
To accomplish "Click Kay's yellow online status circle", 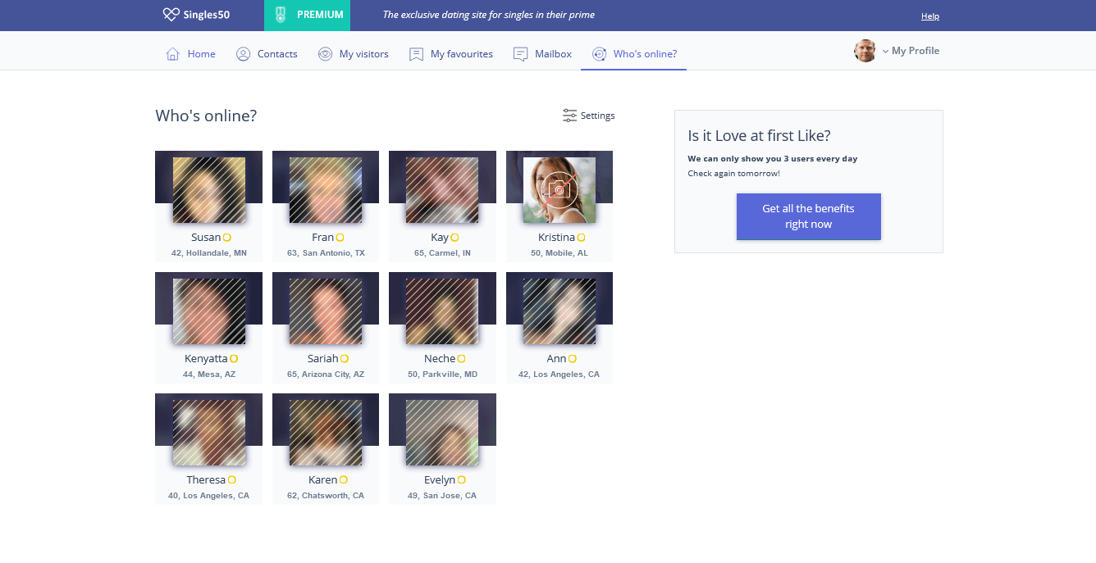I will point(454,238).
